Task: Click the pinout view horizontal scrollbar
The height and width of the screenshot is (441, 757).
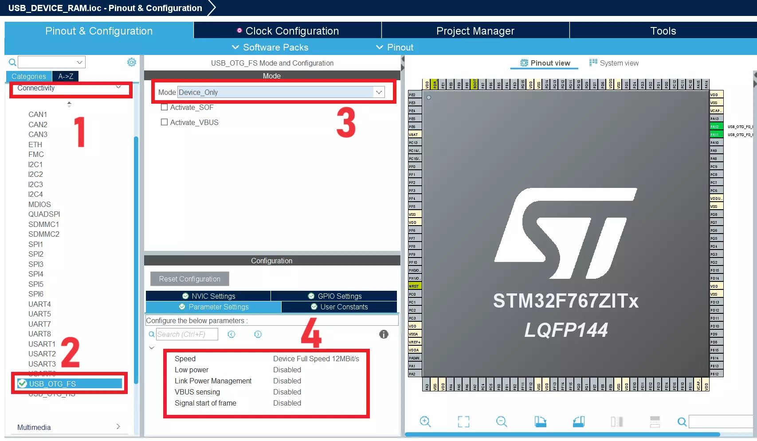Action: point(562,434)
